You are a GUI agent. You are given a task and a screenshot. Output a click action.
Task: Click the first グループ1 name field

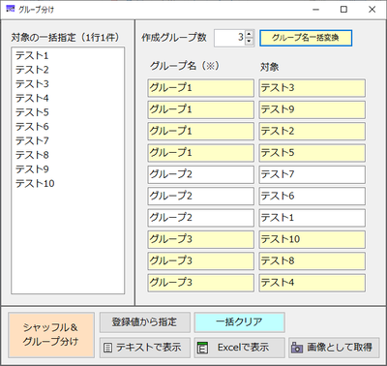point(201,88)
